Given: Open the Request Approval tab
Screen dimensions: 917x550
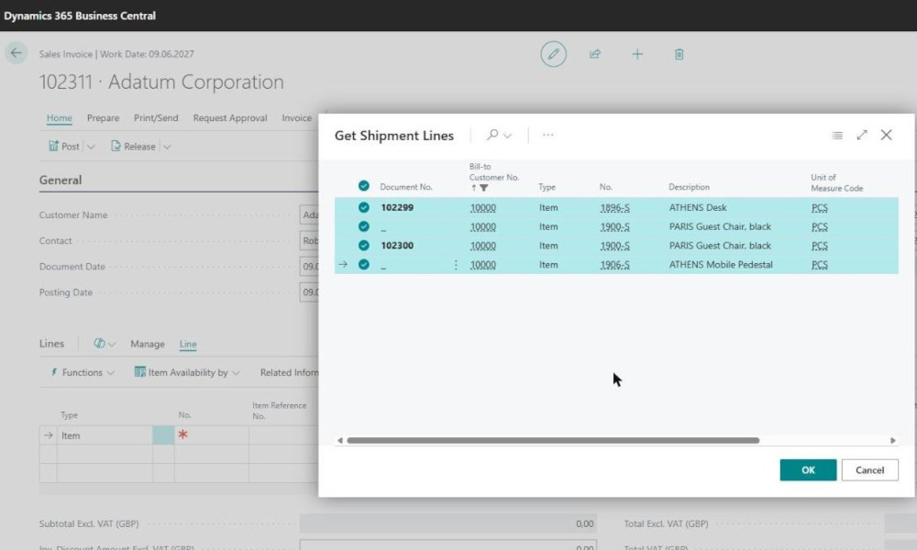Looking at the screenshot, I should tap(230, 118).
